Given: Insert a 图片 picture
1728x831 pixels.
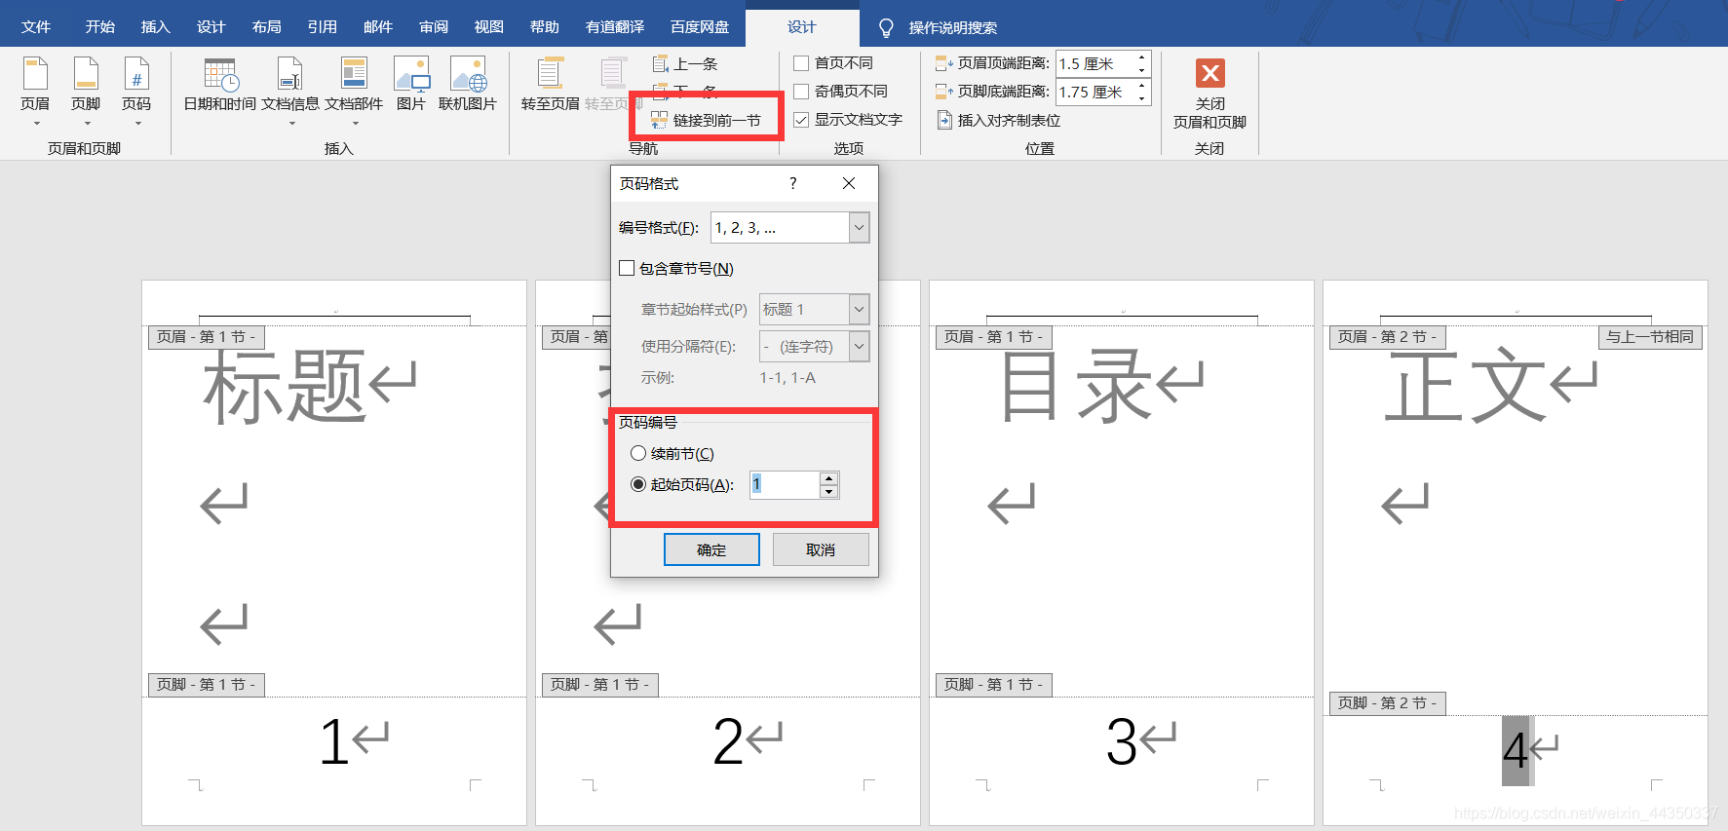Looking at the screenshot, I should [x=411, y=86].
